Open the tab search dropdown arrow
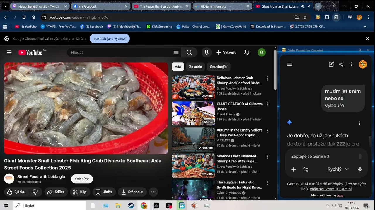 pos(5,6)
